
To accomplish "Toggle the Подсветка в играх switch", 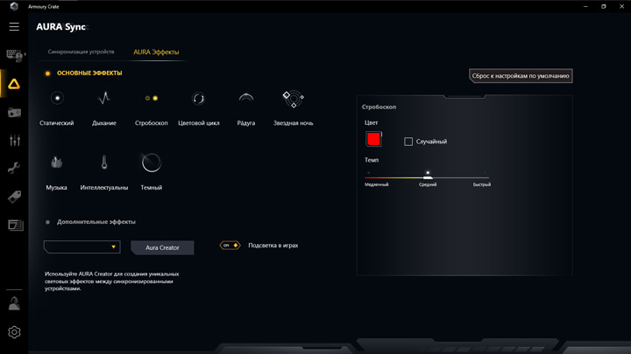I will [230, 246].
